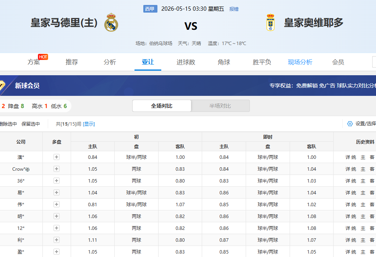Expand the 36* row plus button

[57, 181]
